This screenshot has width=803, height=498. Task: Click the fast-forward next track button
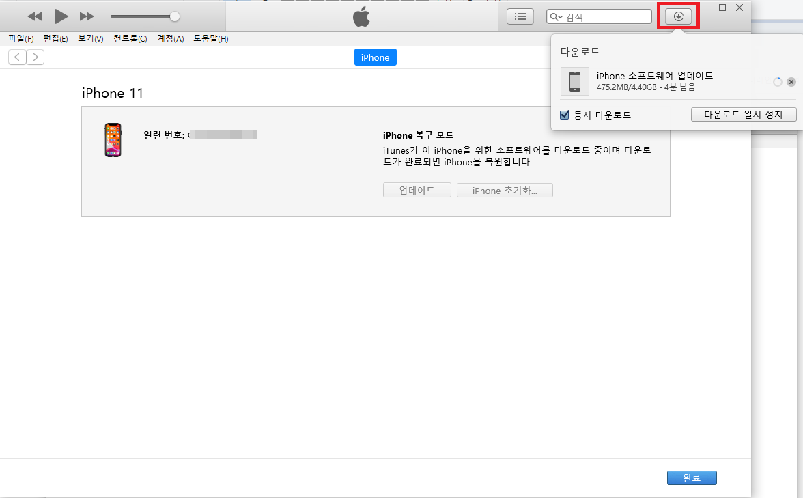pos(87,16)
